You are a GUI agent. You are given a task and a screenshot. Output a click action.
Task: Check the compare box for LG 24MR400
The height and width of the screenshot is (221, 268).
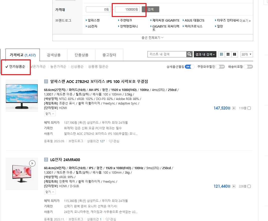coord(249,186)
